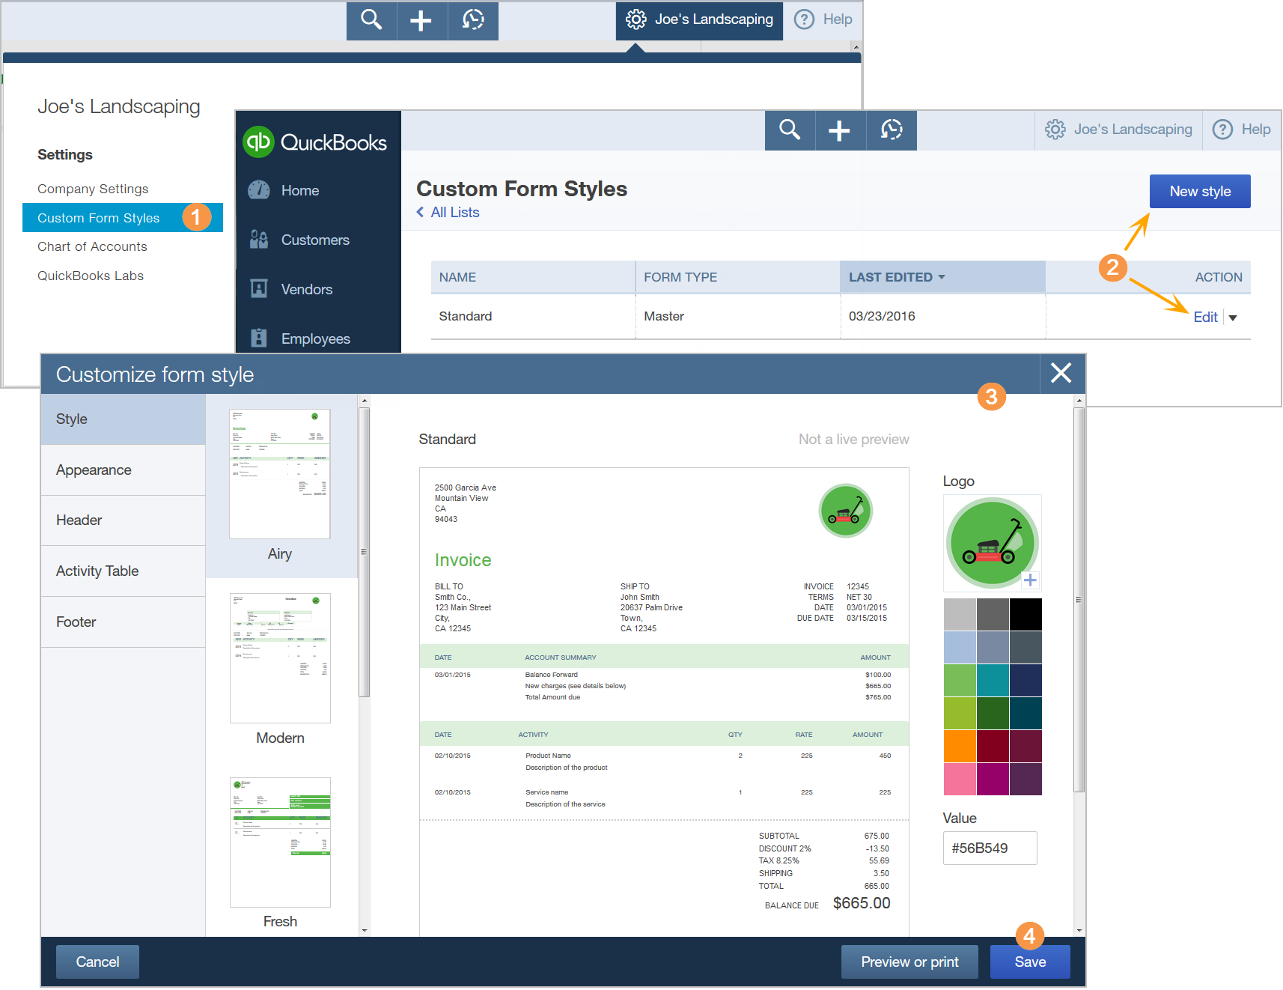Select Company Settings in the settings menu
Viewport: 1283px width, 990px height.
pyautogui.click(x=93, y=189)
